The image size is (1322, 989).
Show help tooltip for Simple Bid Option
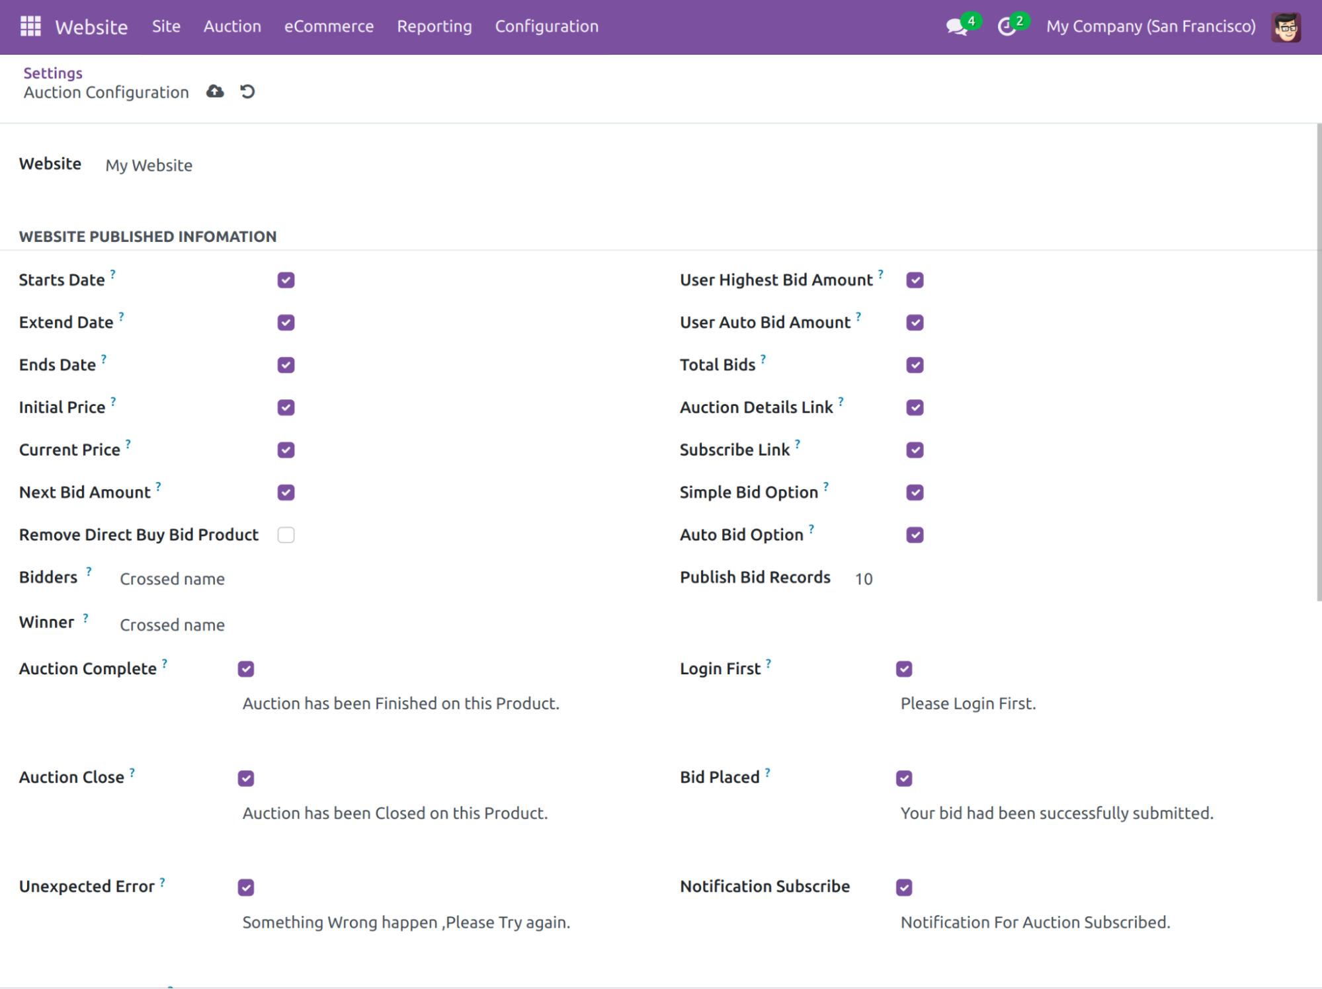pos(826,486)
